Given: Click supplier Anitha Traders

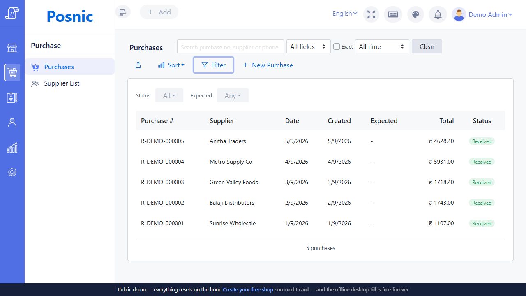Looking at the screenshot, I should click(x=228, y=141).
